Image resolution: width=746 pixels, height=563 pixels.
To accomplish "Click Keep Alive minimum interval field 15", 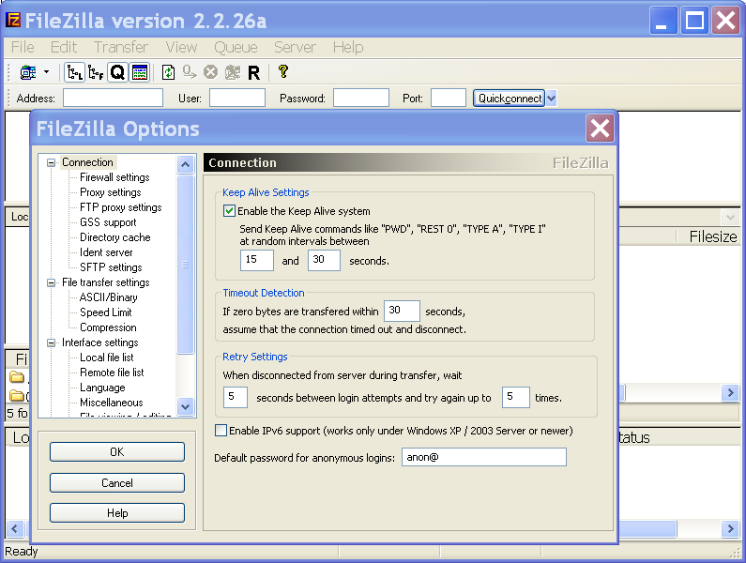I will pos(257,260).
